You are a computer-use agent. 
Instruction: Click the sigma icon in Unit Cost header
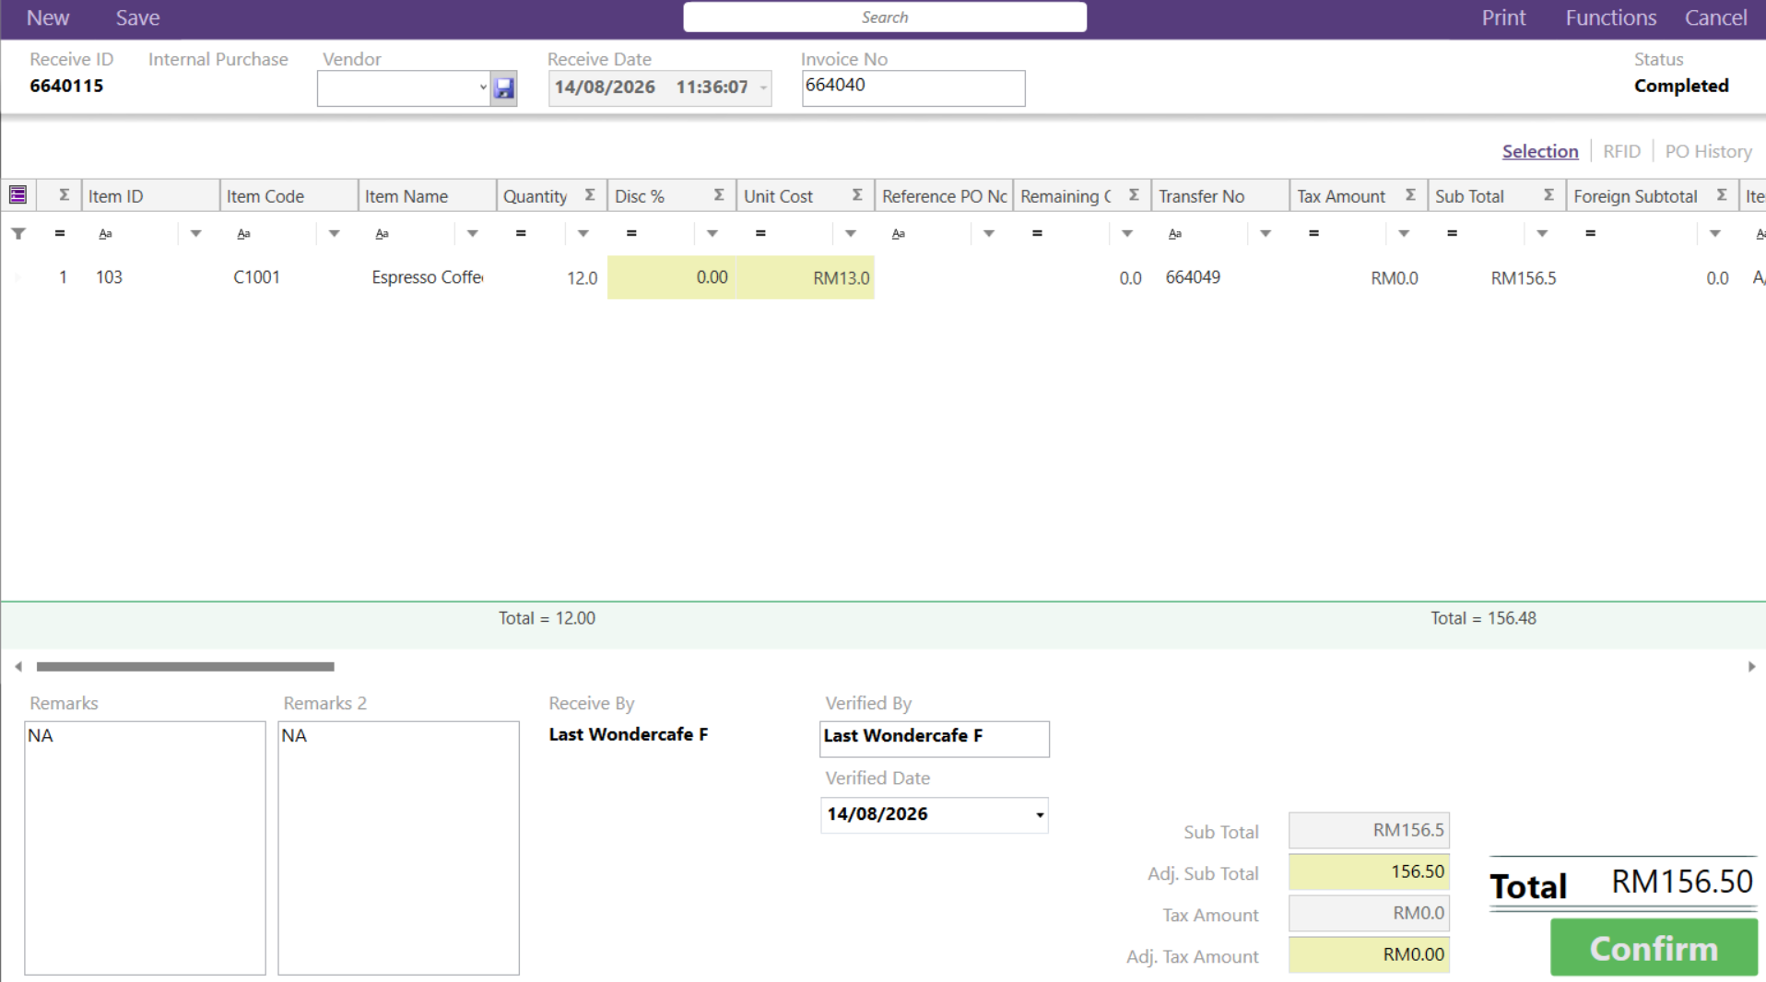(857, 195)
